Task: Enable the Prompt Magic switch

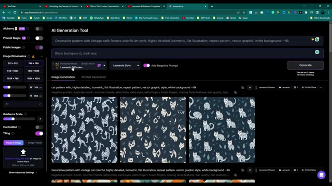Action: pos(39,38)
